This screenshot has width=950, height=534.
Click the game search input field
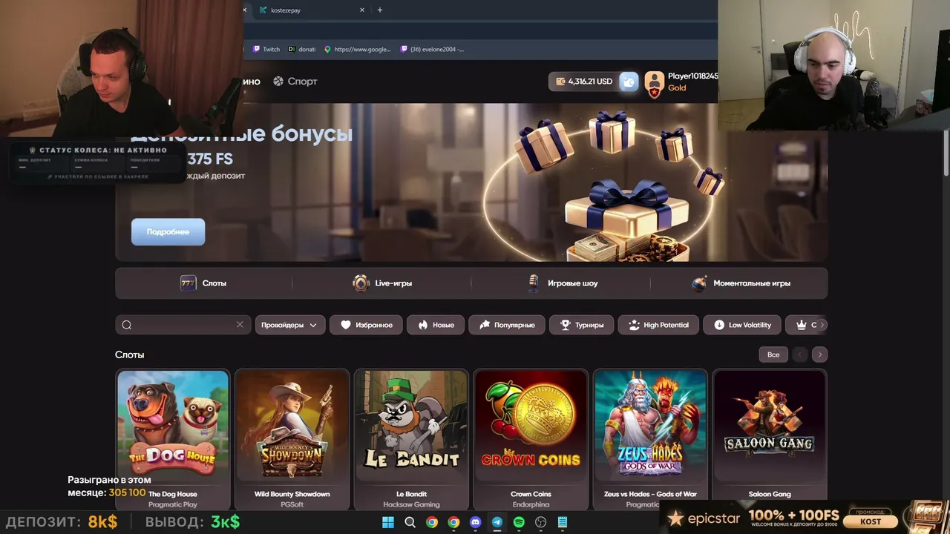(x=182, y=325)
